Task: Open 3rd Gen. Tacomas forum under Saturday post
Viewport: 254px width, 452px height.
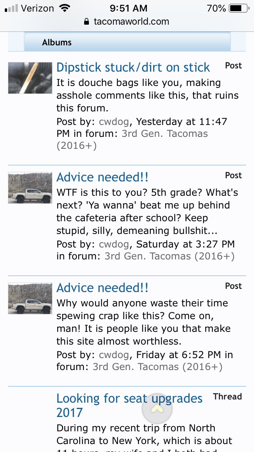Action: coord(169,256)
